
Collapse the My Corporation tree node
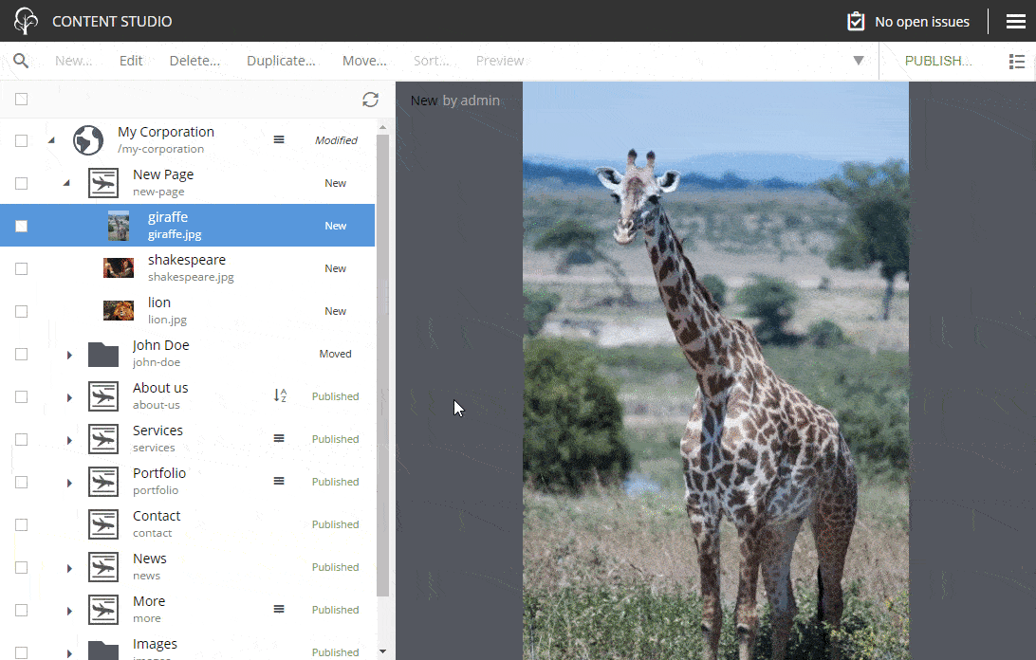click(51, 140)
